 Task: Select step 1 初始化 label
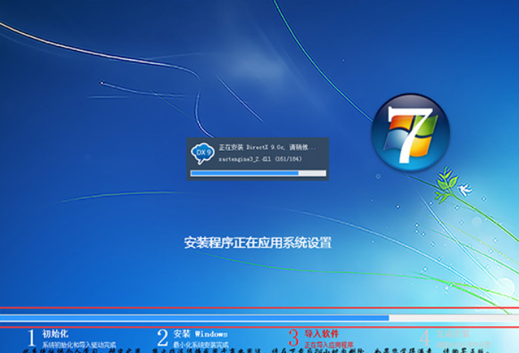[55, 334]
